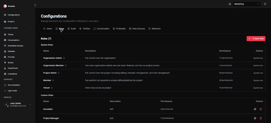Open Traces from the sidebar
The height and width of the screenshot is (123, 271).
click(x=11, y=35)
